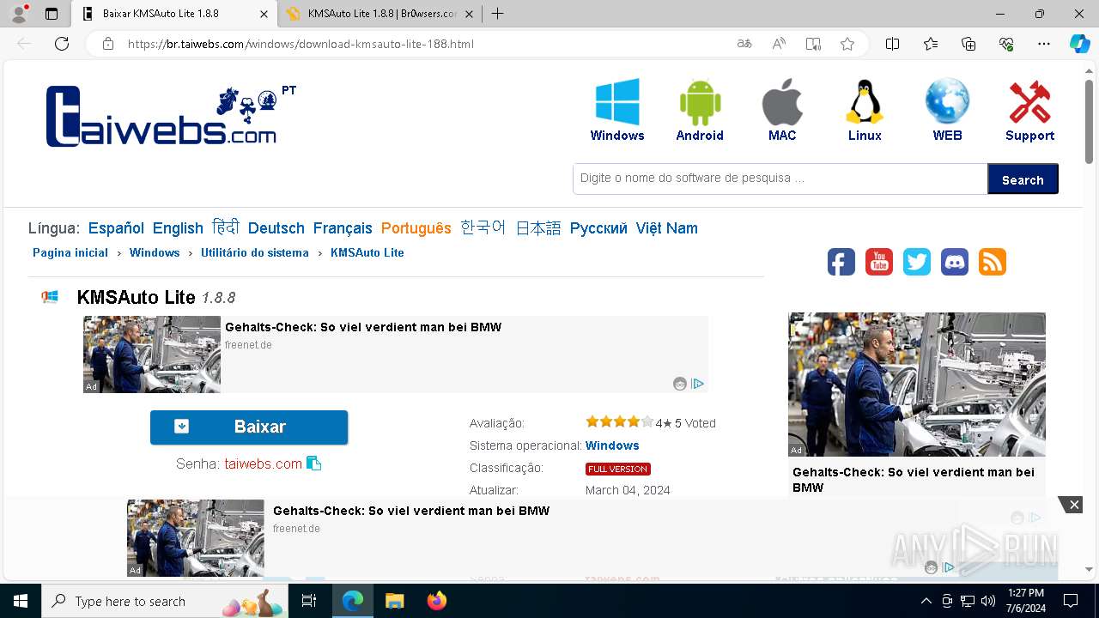Toggle Edge split screen view
The image size is (1099, 618).
892,44
